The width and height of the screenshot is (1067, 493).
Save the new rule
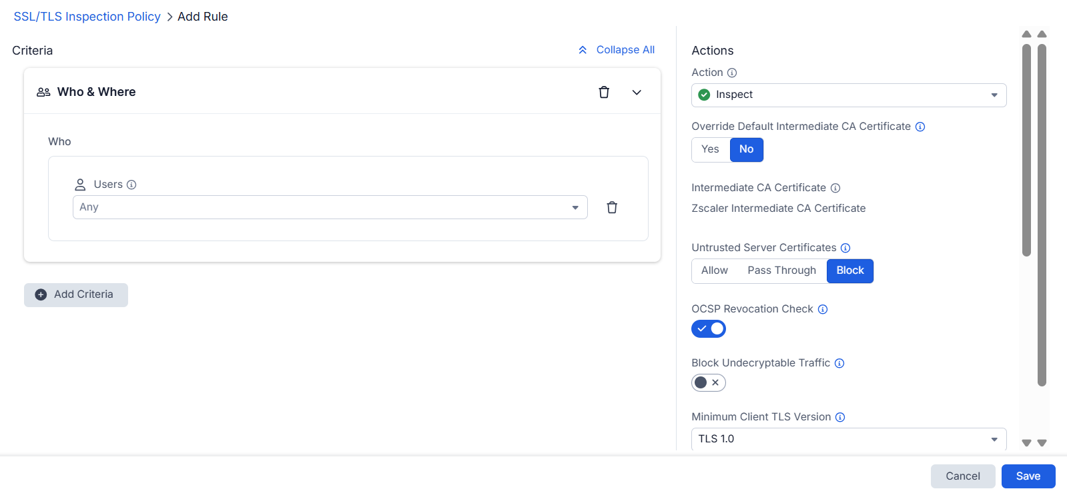pyautogui.click(x=1028, y=476)
